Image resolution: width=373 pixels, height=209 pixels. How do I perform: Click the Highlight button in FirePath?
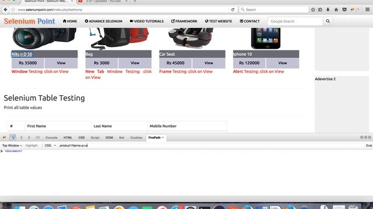(x=31, y=146)
